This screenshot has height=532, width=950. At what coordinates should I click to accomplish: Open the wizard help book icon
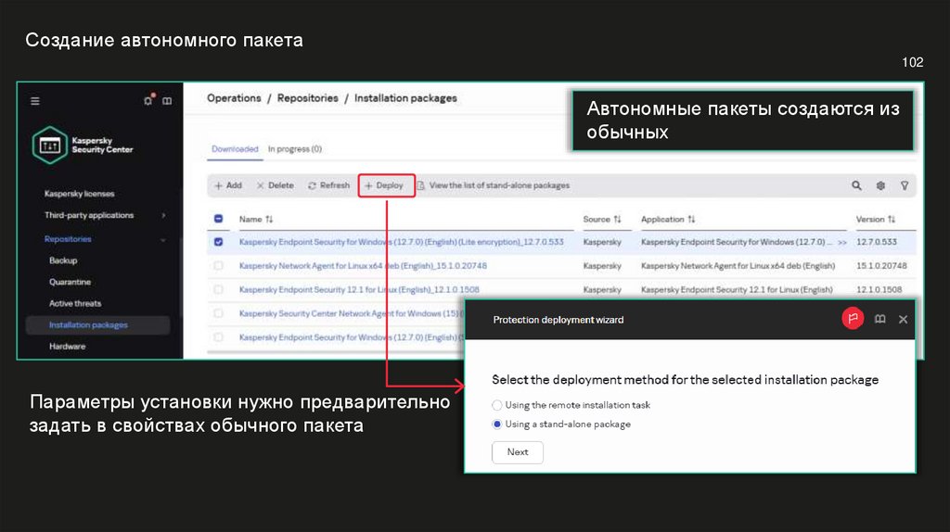[879, 319]
